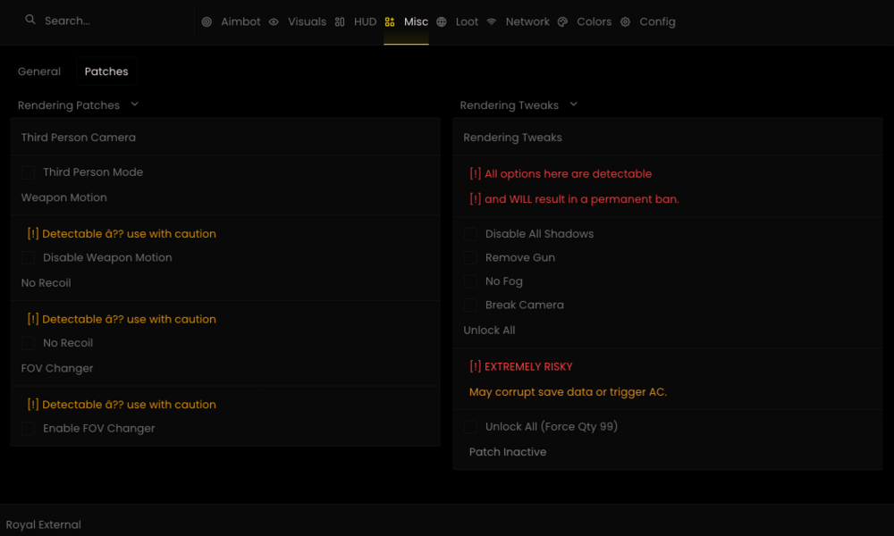
Task: Switch to the General sub-tab
Action: tap(39, 71)
